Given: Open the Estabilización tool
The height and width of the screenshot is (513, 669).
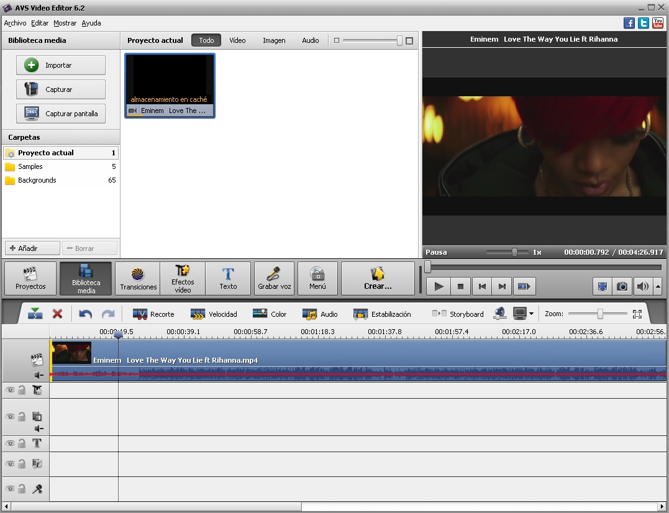Looking at the screenshot, I should point(382,314).
